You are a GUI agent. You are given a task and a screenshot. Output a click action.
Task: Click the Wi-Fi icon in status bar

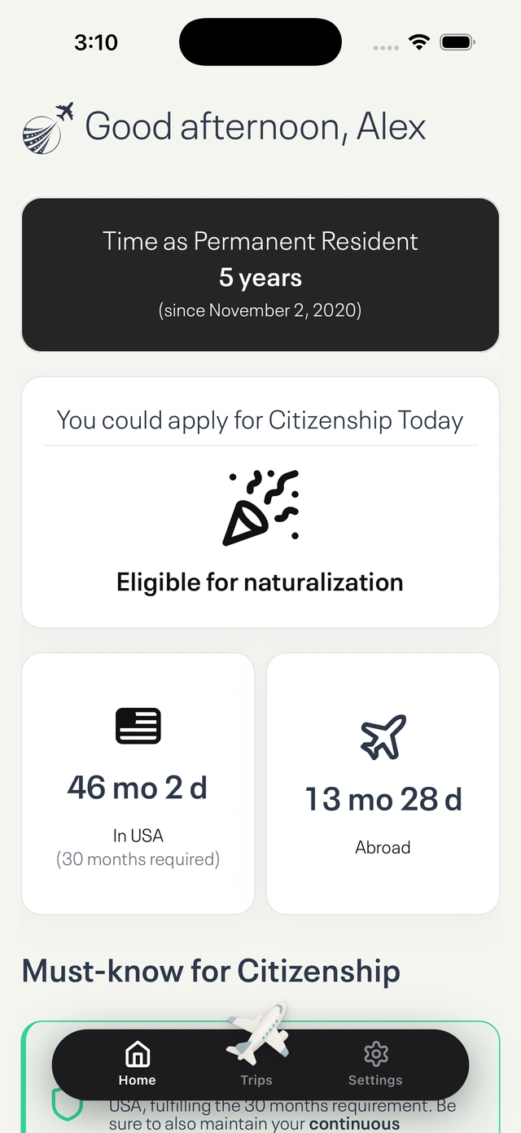(418, 42)
